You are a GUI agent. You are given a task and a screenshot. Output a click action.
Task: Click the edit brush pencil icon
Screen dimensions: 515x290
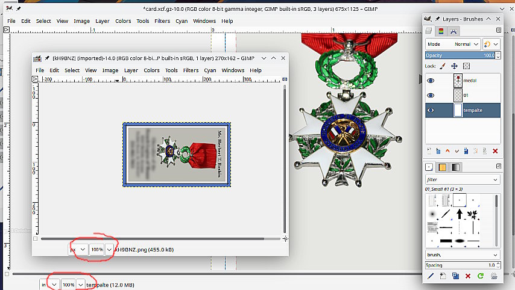pyautogui.click(x=431, y=276)
